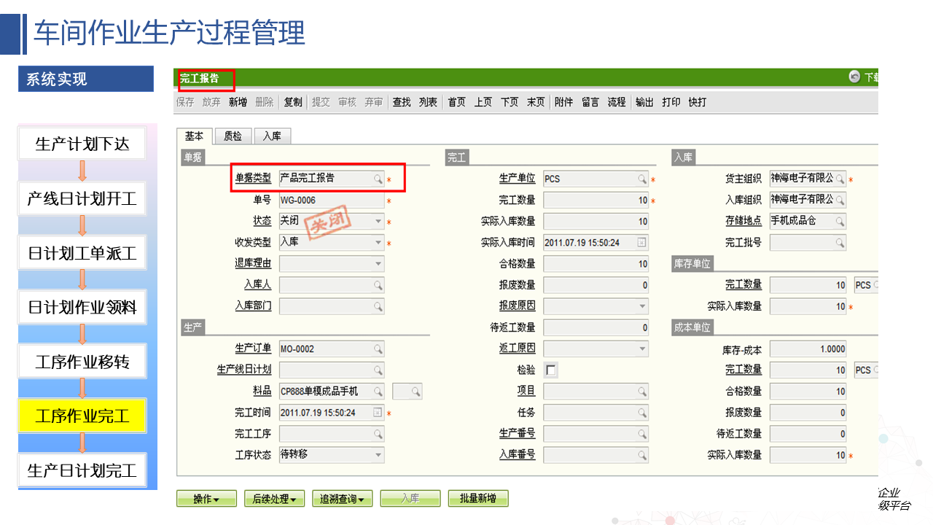
Task: Open 流程 from the toolbar
Action: point(617,102)
